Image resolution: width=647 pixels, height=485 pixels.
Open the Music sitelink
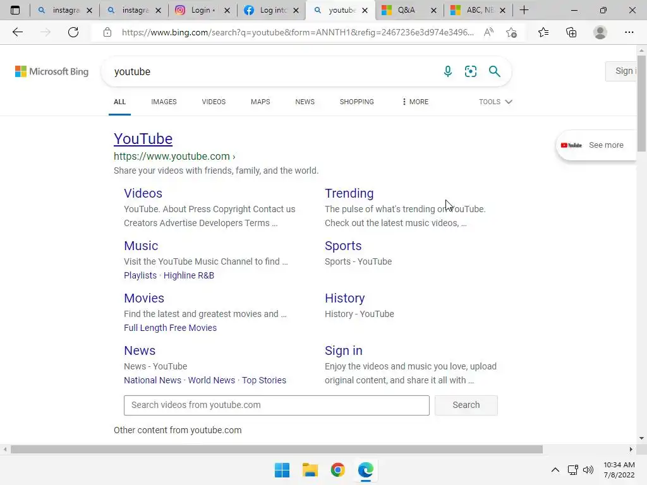click(141, 246)
